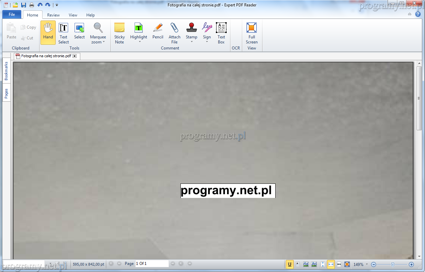
Task: Close the Fotografia na całej stronie.pdf tab
Action: point(75,56)
